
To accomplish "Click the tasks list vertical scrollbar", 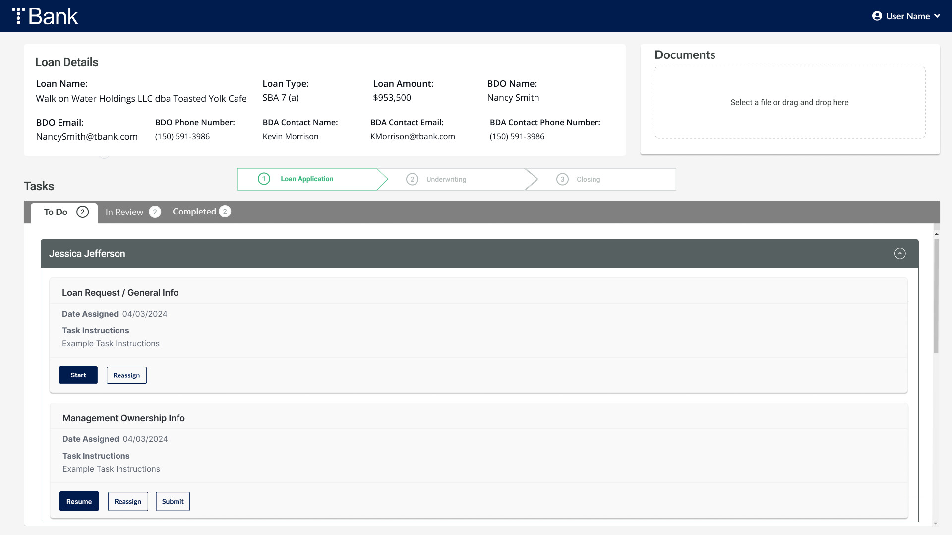I will [936, 297].
